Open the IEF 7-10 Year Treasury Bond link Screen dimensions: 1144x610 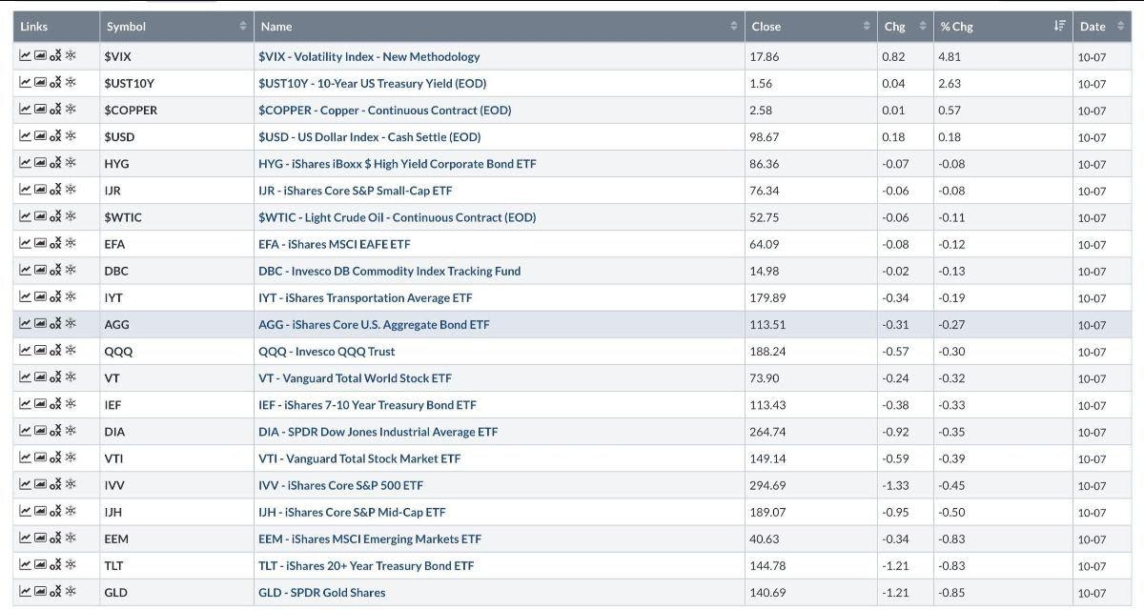(367, 404)
